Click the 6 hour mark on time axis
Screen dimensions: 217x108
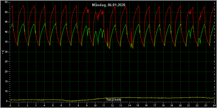(x=61, y=105)
